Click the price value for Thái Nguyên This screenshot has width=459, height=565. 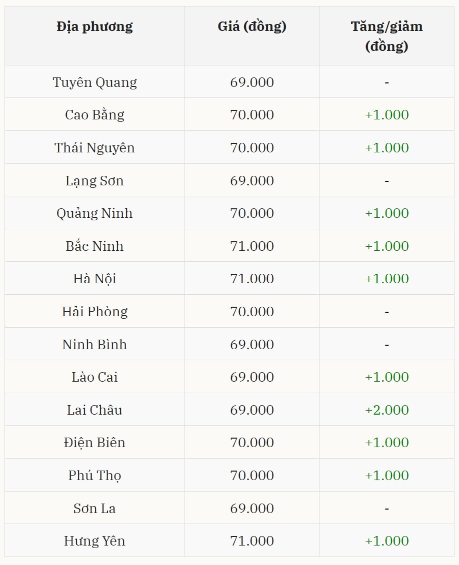coord(252,148)
